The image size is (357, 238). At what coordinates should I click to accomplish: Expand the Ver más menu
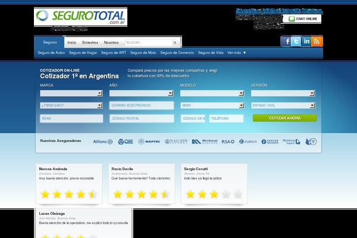click(237, 52)
